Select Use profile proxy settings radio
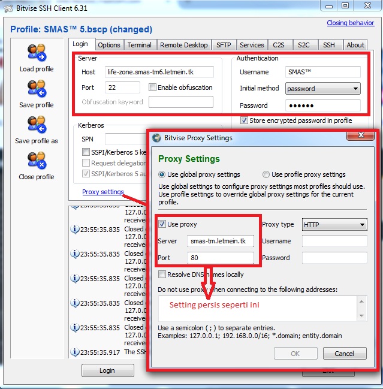The image size is (383, 389). tap(266, 174)
